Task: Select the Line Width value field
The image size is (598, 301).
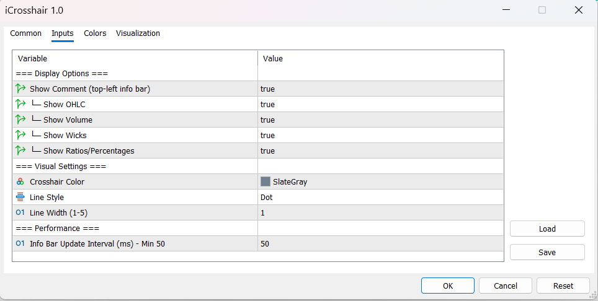Action: [x=380, y=212]
